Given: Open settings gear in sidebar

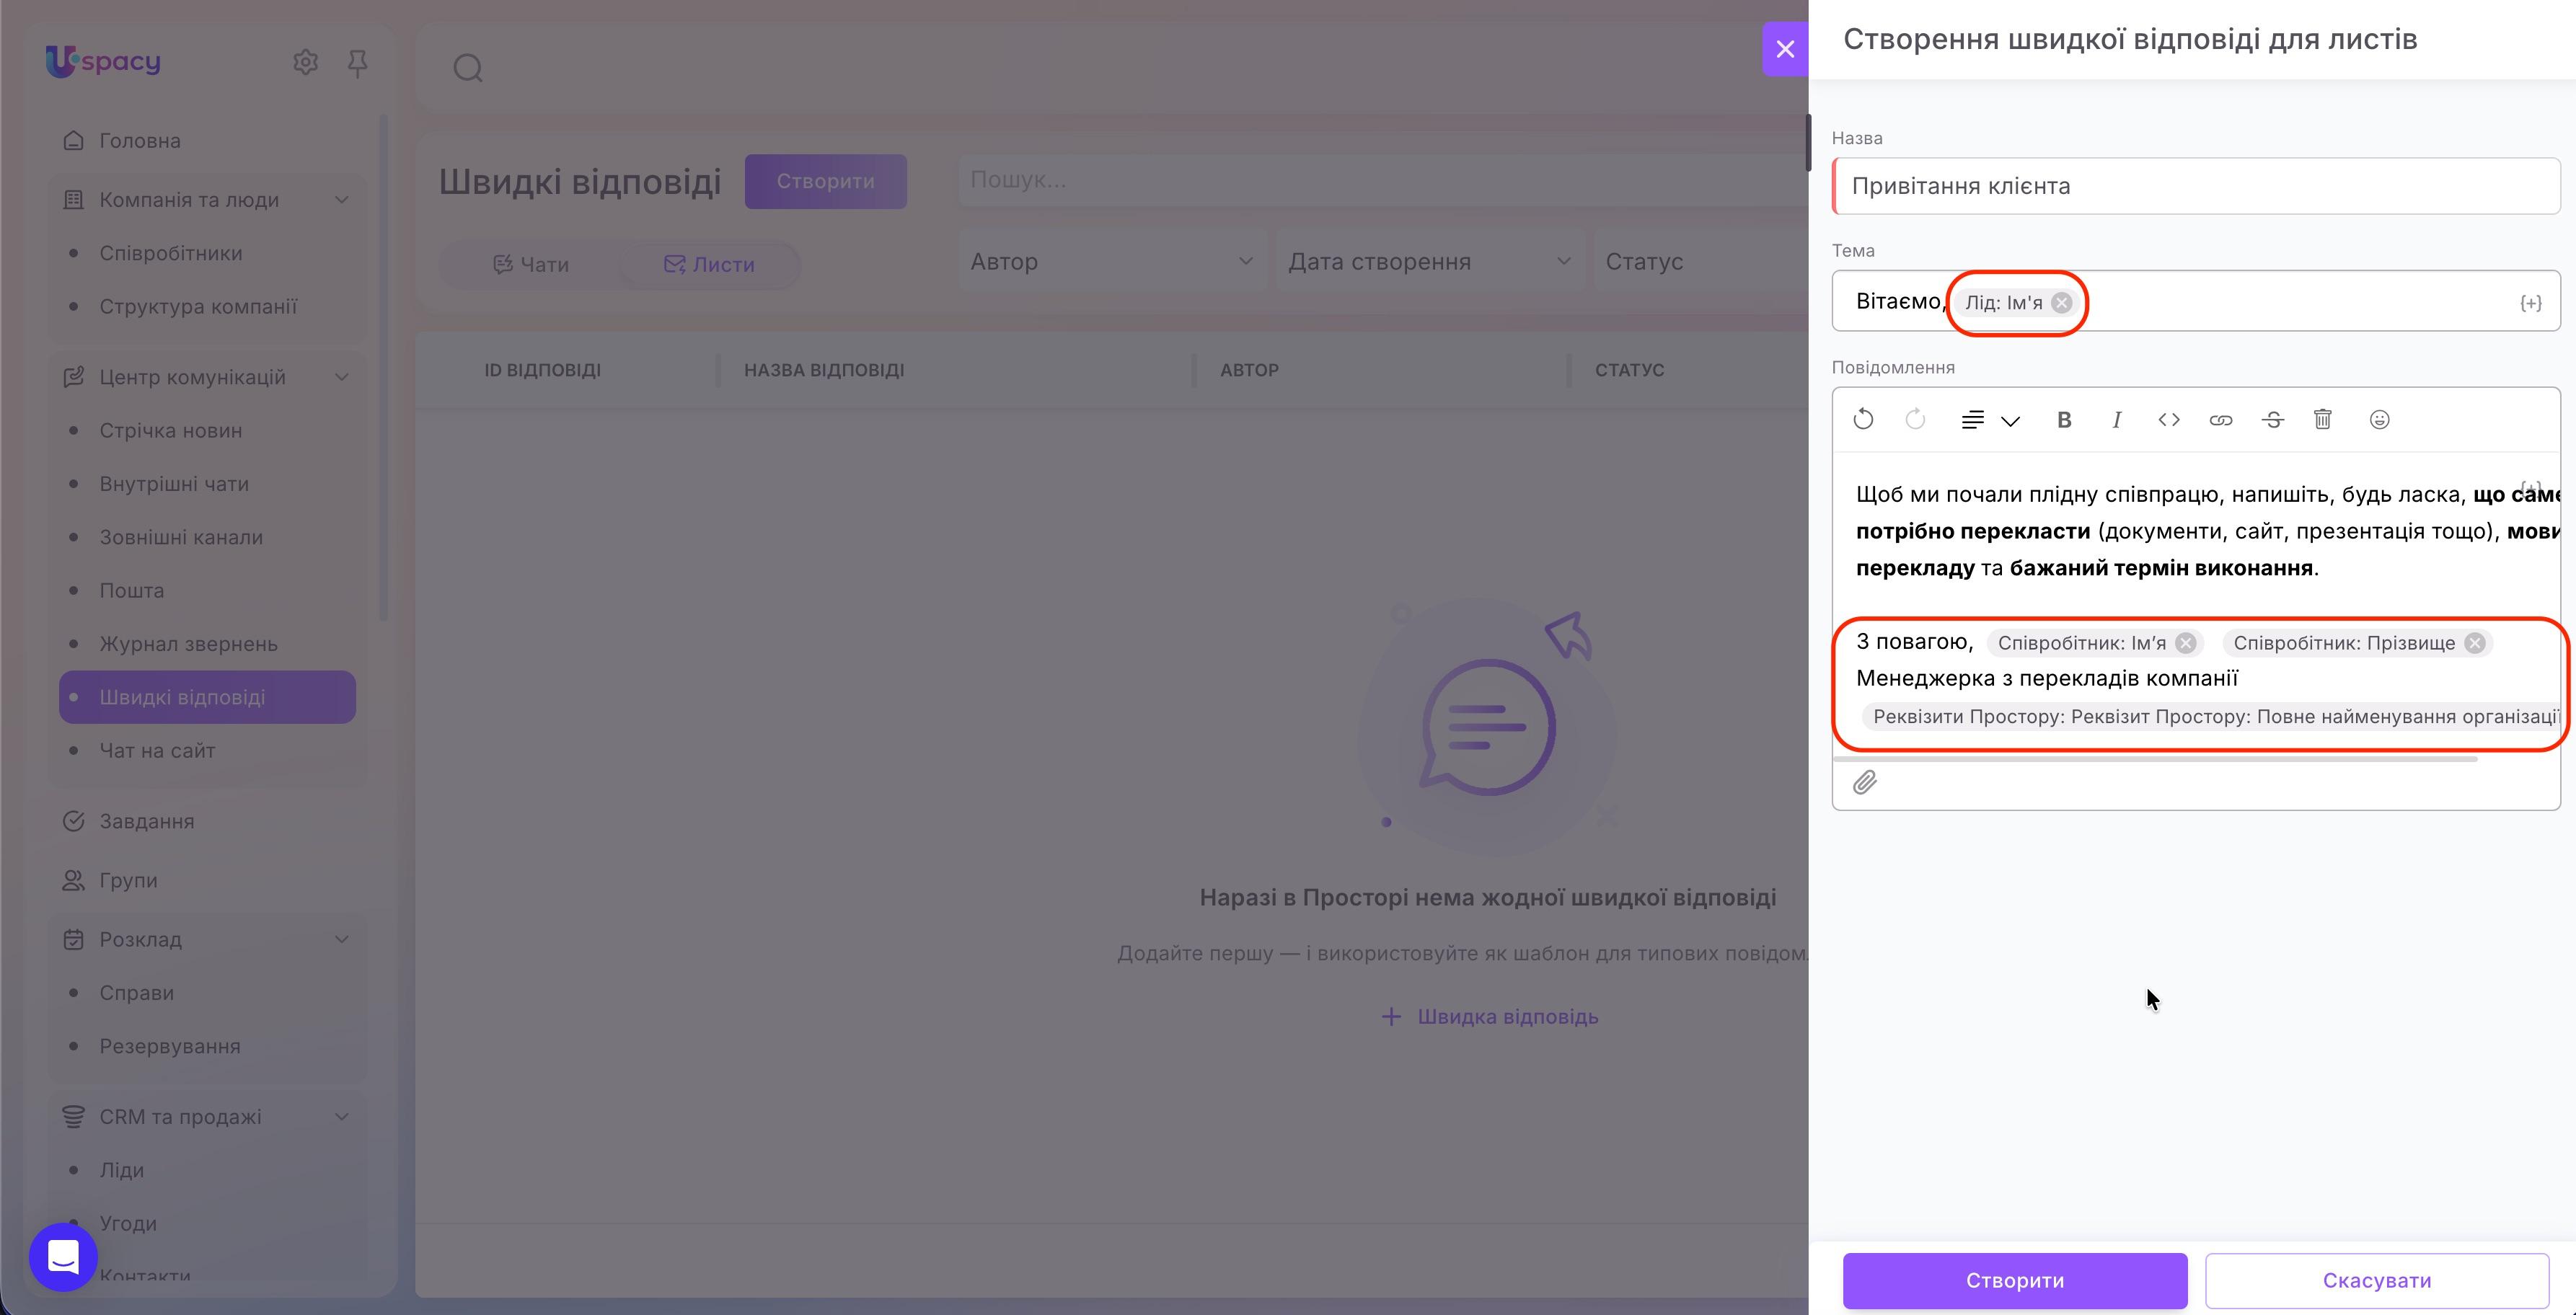Looking at the screenshot, I should click(x=305, y=62).
